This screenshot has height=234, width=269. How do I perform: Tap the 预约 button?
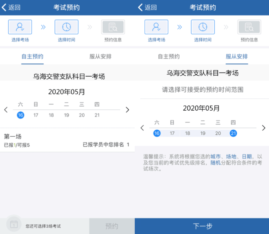(x=112, y=226)
